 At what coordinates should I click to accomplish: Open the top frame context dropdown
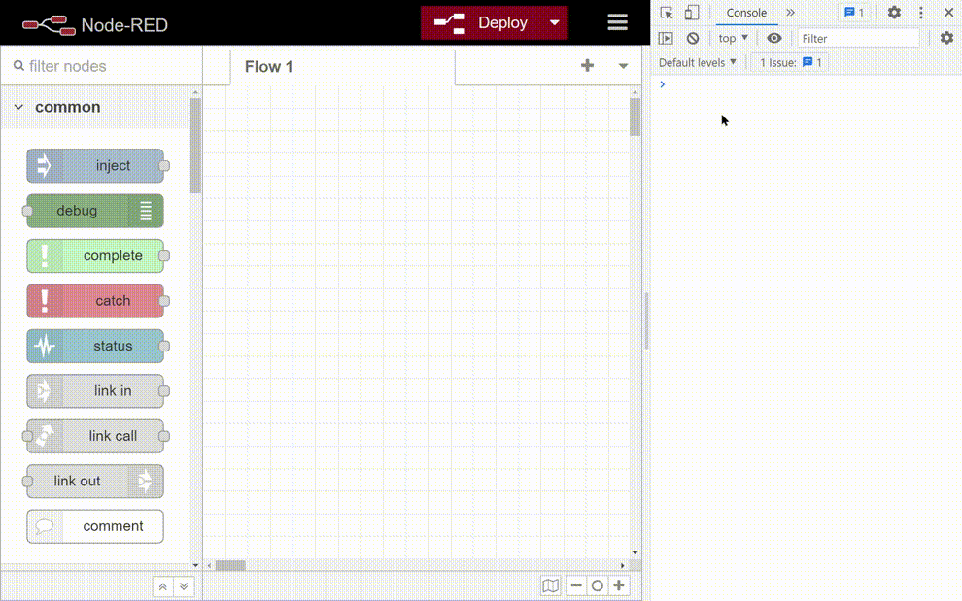pos(732,38)
